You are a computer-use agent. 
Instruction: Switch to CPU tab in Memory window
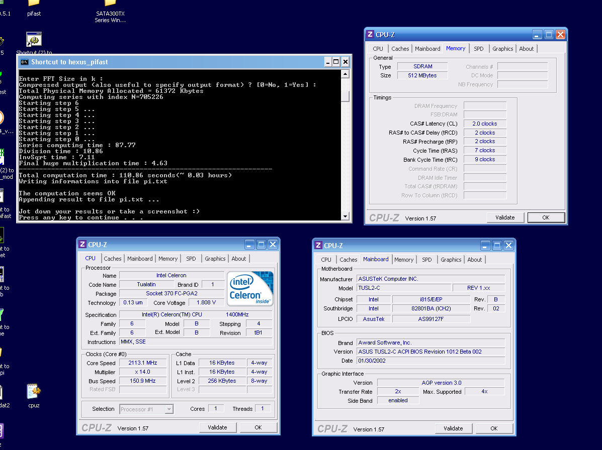[378, 49]
